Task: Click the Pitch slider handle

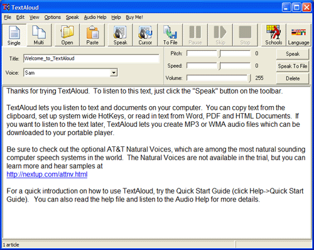Action: (220, 54)
